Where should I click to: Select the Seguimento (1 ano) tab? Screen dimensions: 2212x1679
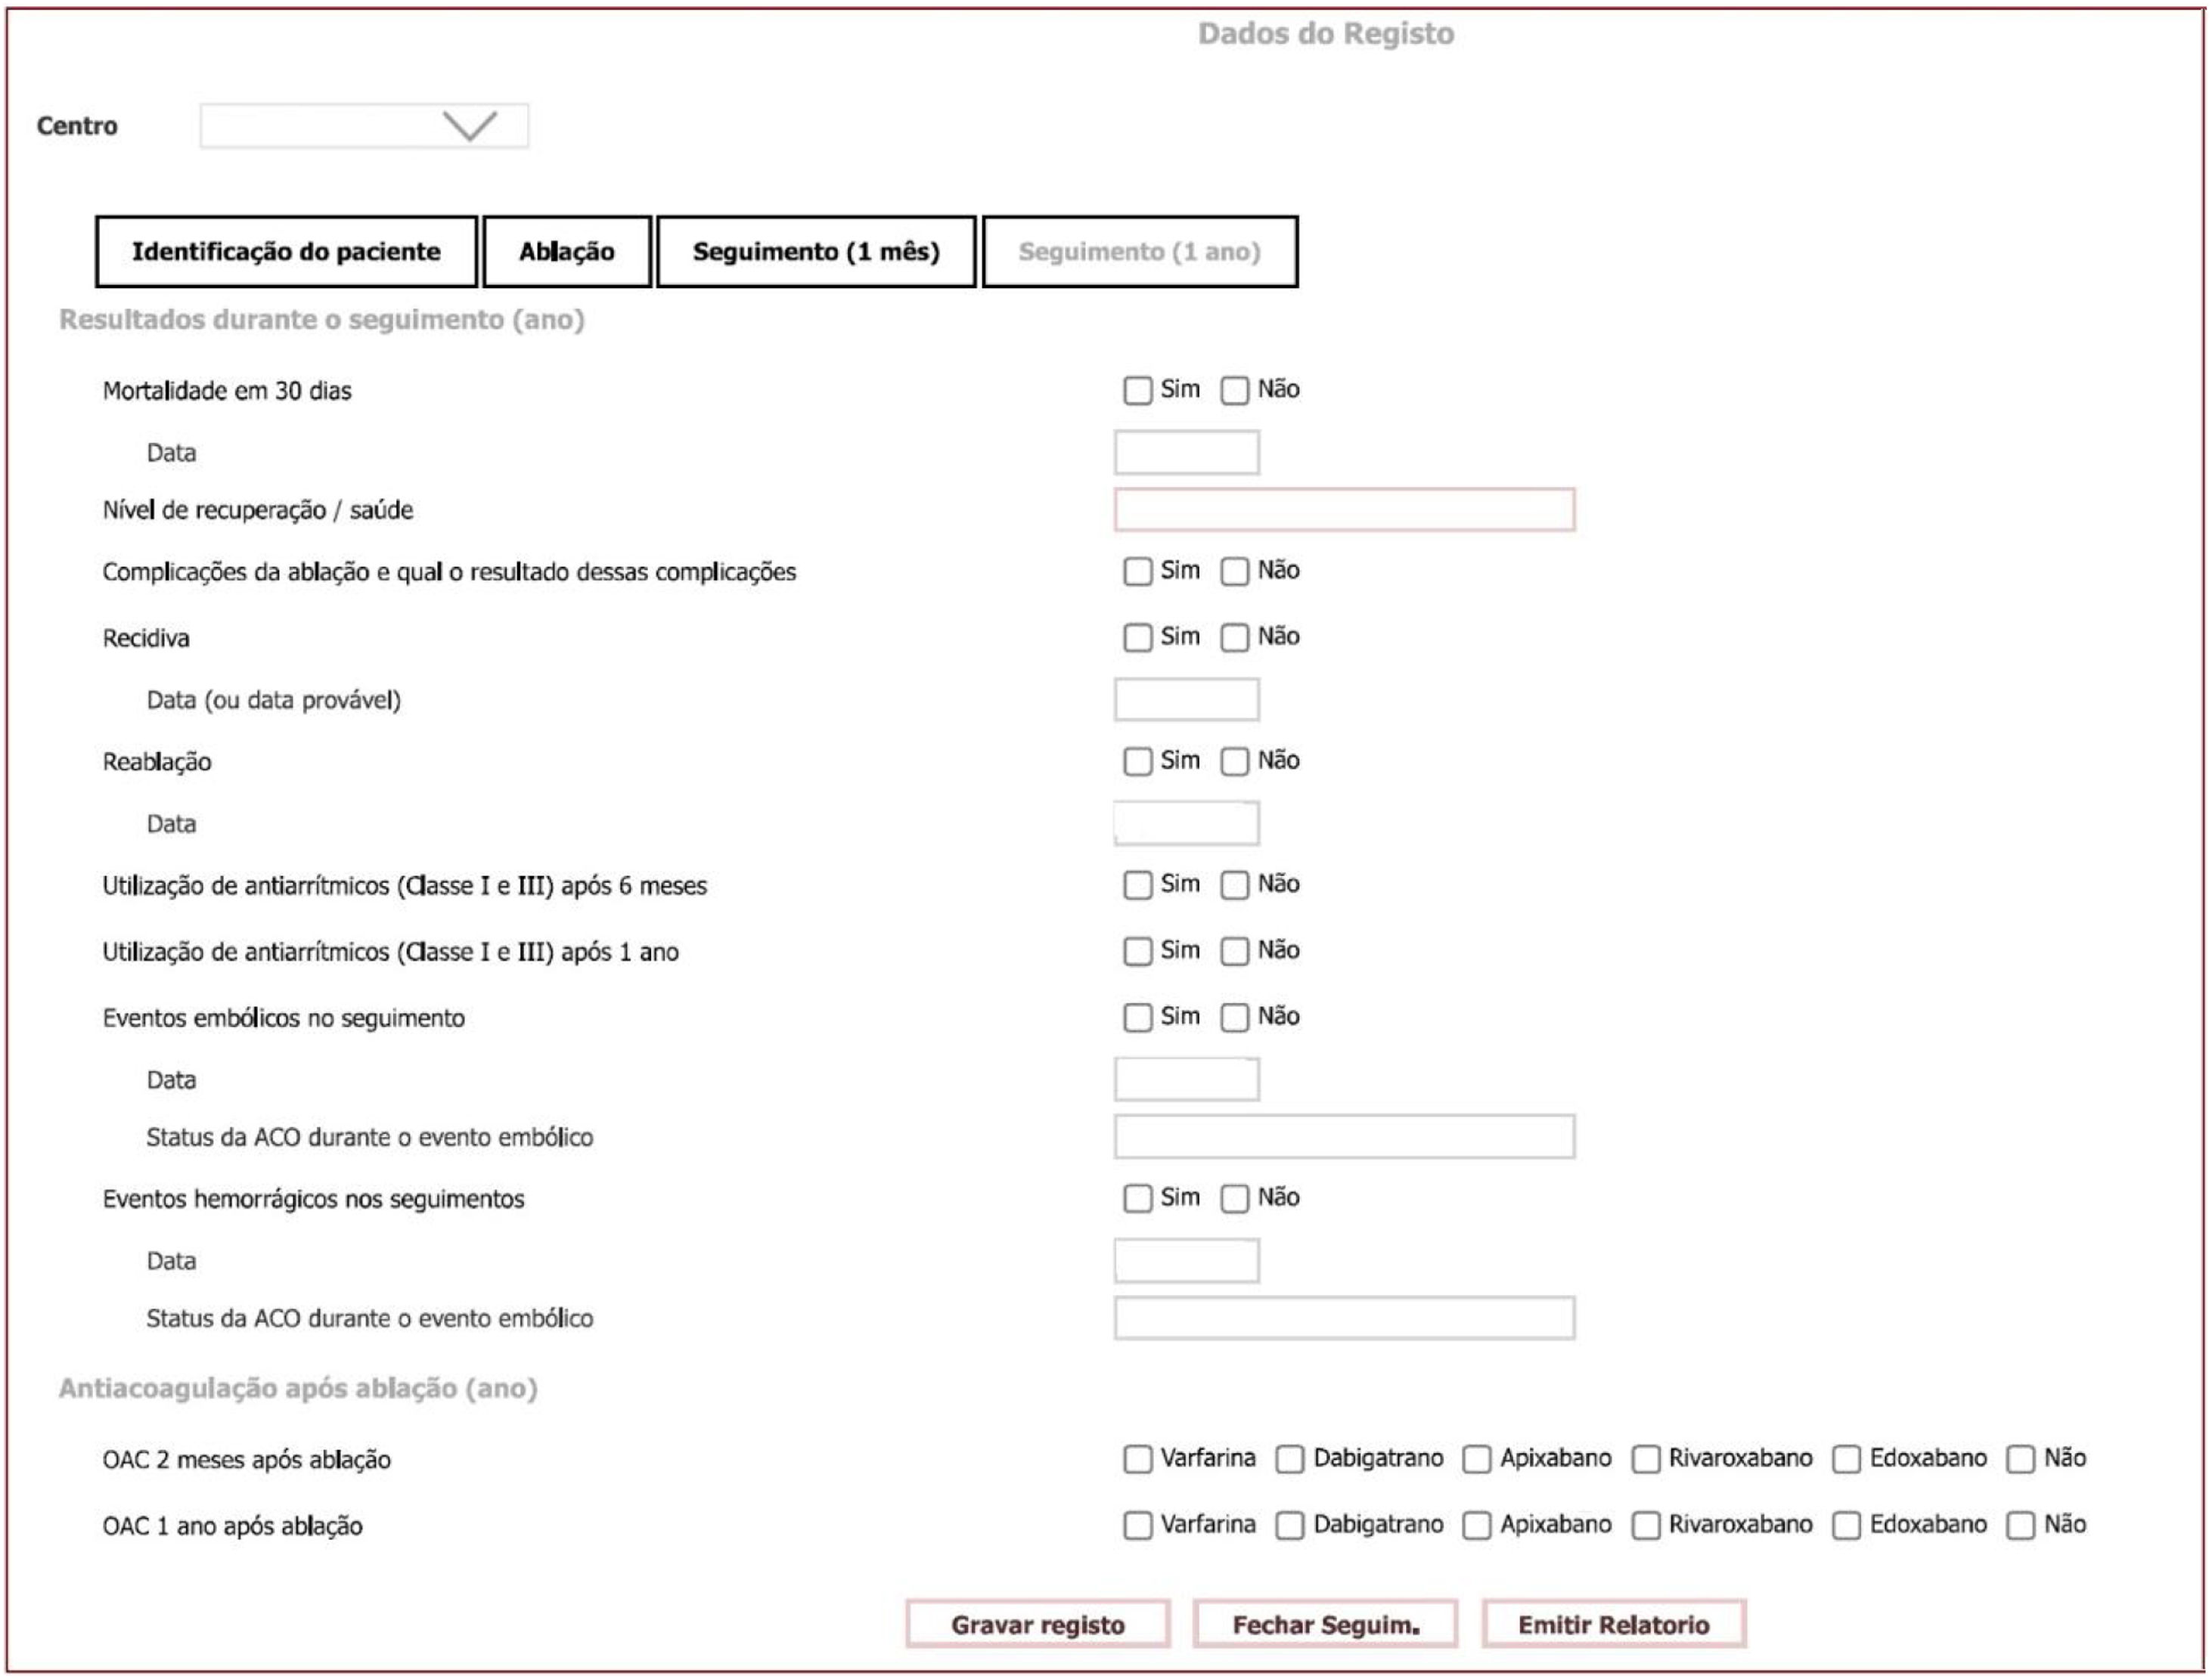1139,252
